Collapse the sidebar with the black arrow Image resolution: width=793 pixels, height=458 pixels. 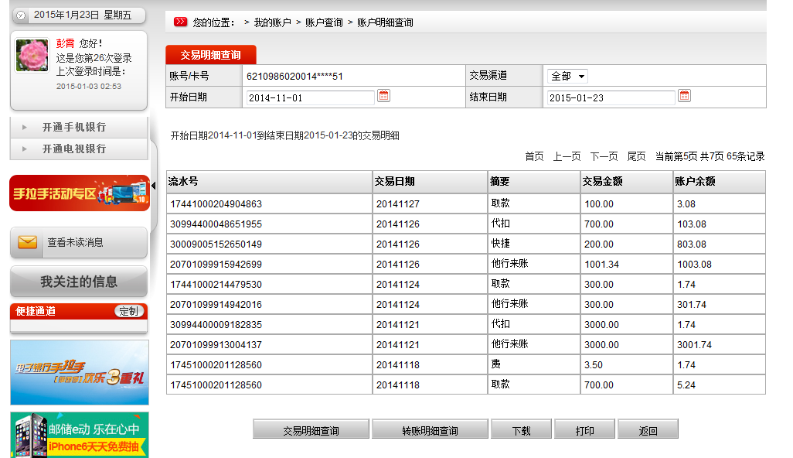[153, 186]
